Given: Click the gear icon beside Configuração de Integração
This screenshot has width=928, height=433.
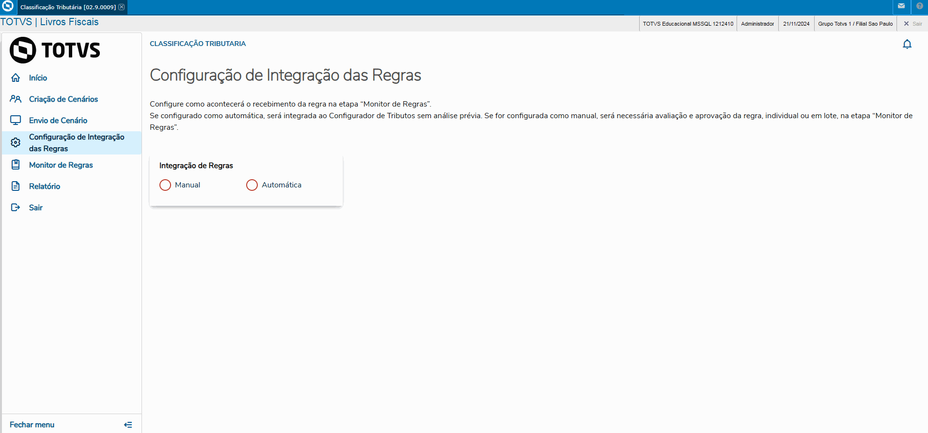Looking at the screenshot, I should pyautogui.click(x=16, y=142).
